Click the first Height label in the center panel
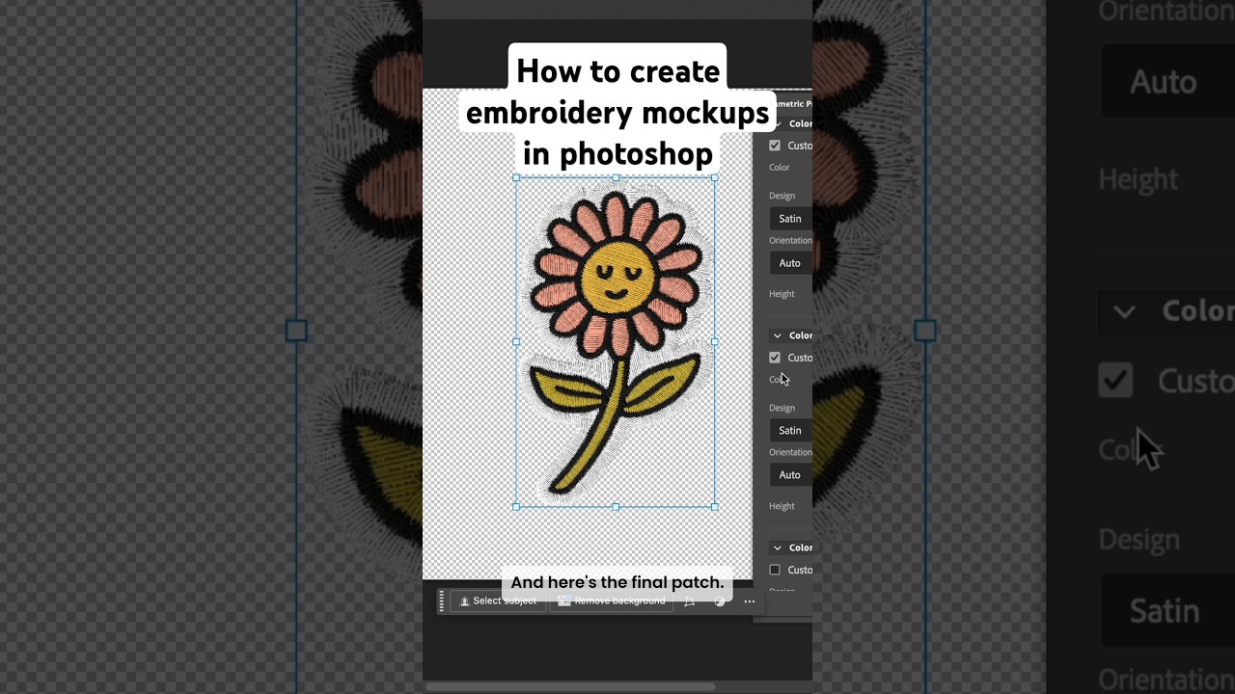Screen dimensions: 1235x694 tap(782, 294)
